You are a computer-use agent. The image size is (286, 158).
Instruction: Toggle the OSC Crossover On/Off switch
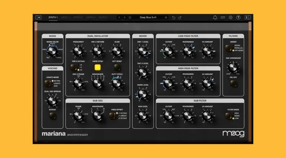click(233, 83)
